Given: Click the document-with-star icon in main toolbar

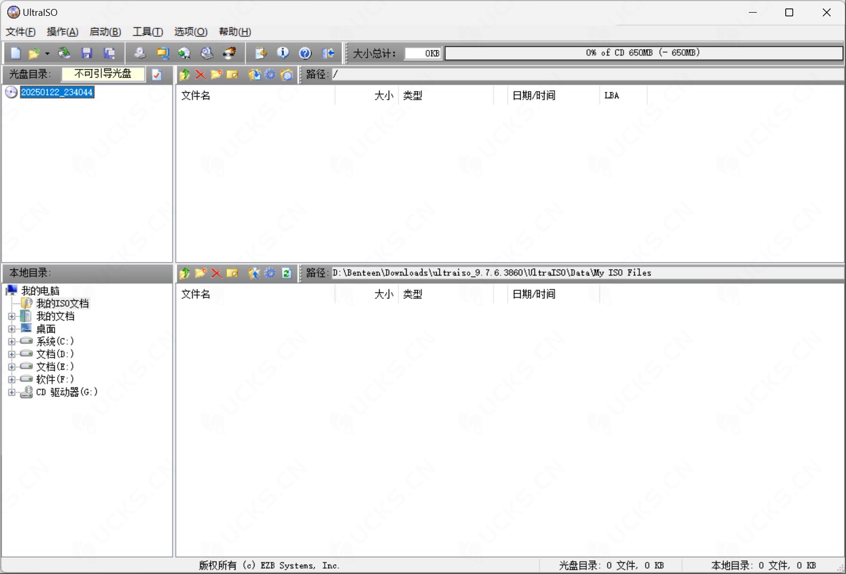Looking at the screenshot, I should [x=261, y=53].
